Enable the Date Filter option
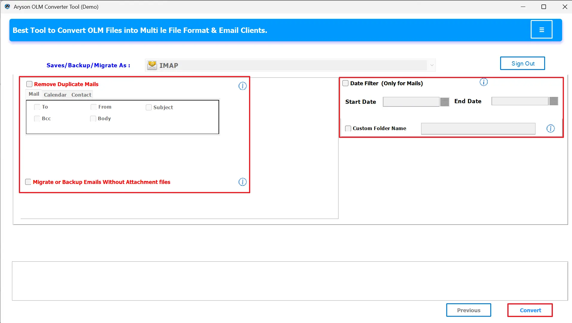Viewport: 572px width, 323px height. (x=346, y=83)
